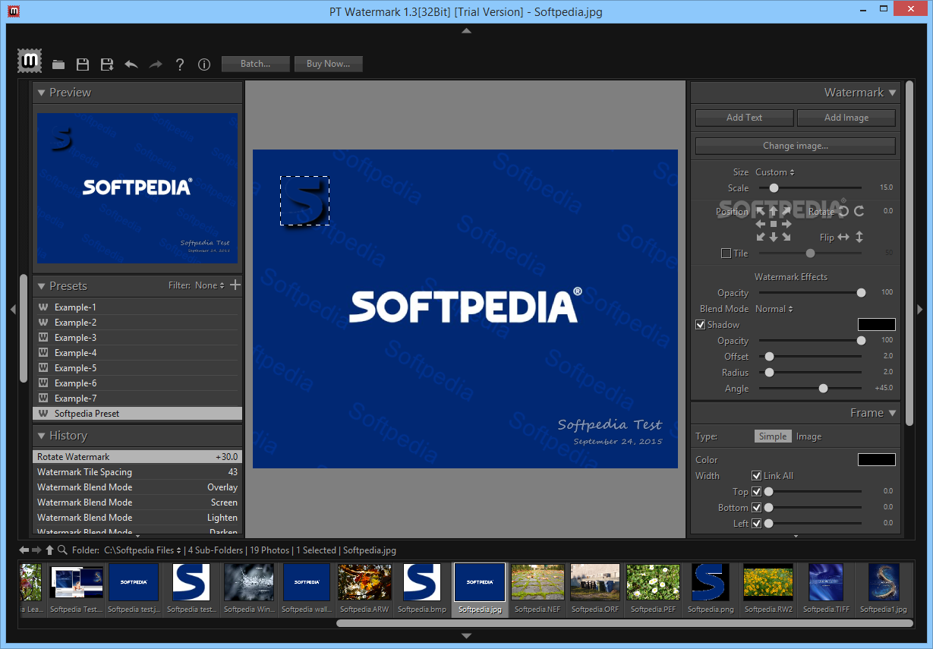933x649 pixels.
Task: Flip the watermark horizontally
Action: pyautogui.click(x=843, y=238)
